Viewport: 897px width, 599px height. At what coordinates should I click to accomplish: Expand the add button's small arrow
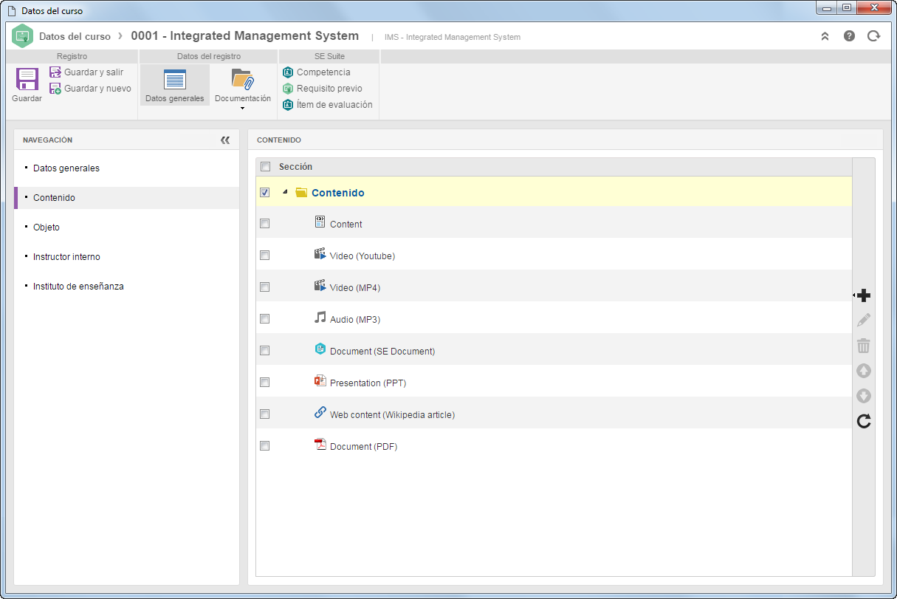pyautogui.click(x=853, y=295)
